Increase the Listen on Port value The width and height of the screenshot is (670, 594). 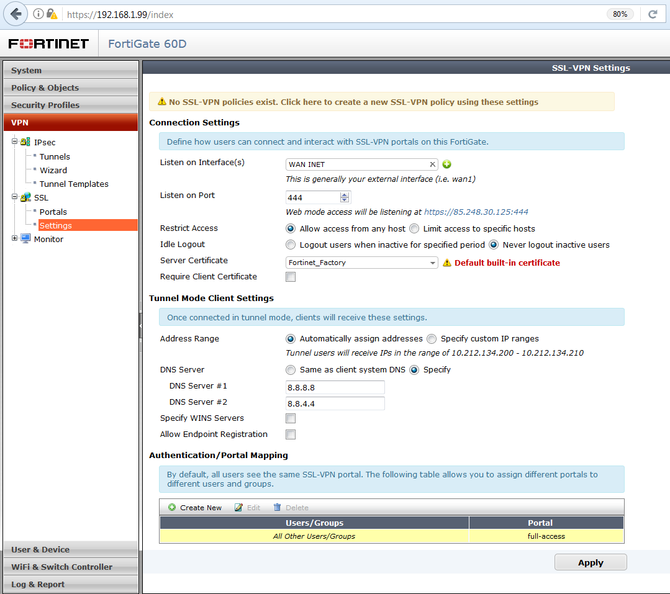pos(345,195)
